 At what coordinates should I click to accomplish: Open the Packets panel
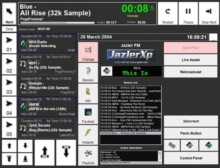pyautogui.click(x=88, y=114)
